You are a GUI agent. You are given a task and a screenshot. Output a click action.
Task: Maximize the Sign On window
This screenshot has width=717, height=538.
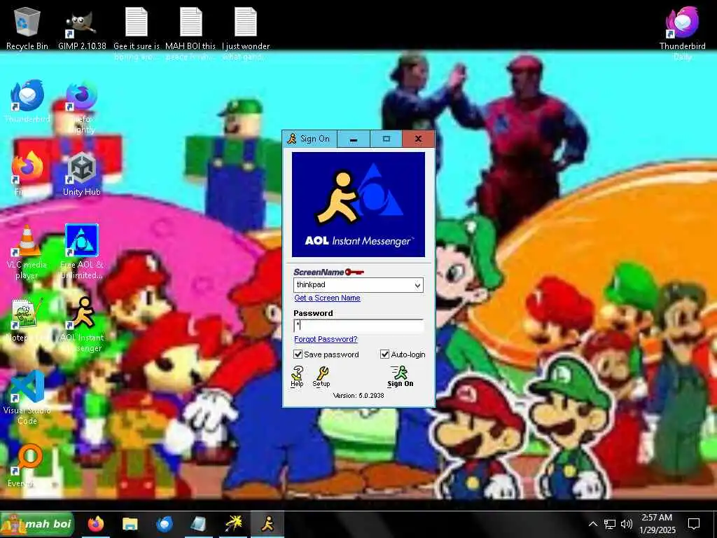[x=387, y=139]
